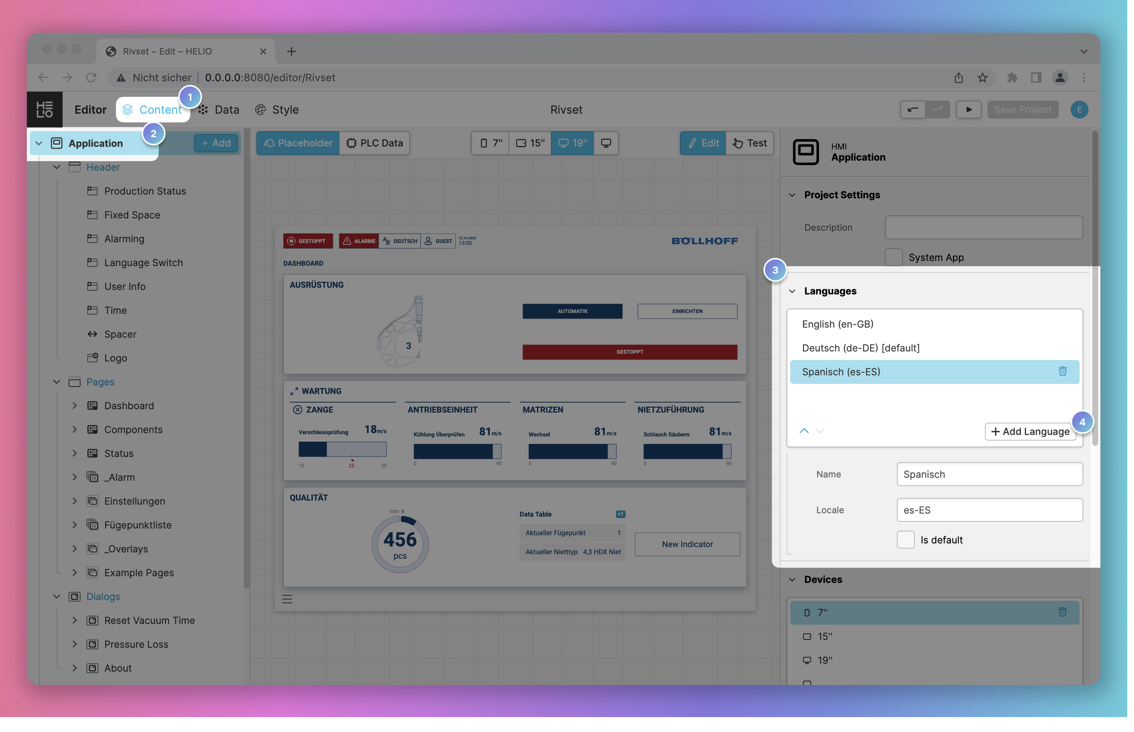
Task: Open hamburger menu below the canvas
Action: pos(287,599)
